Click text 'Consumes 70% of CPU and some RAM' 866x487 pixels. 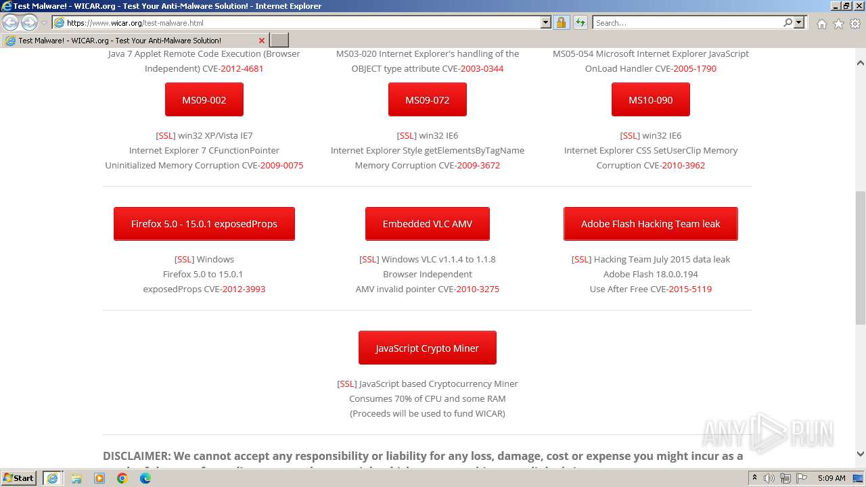pos(428,398)
